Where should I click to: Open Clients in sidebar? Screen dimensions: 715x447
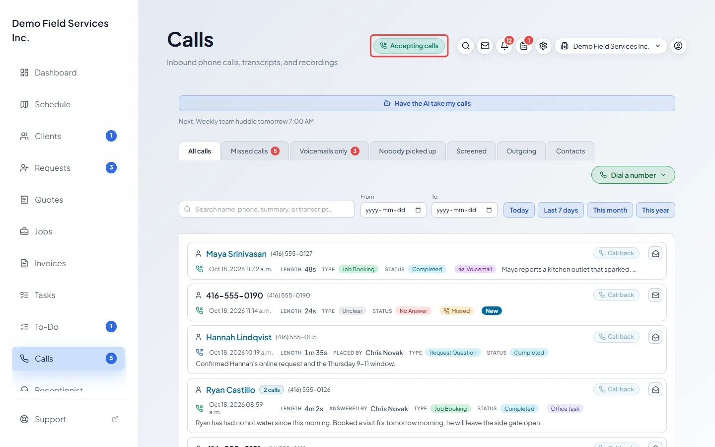68,136
